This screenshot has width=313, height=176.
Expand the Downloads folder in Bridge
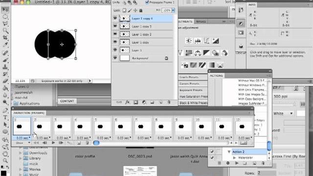coord(21,153)
